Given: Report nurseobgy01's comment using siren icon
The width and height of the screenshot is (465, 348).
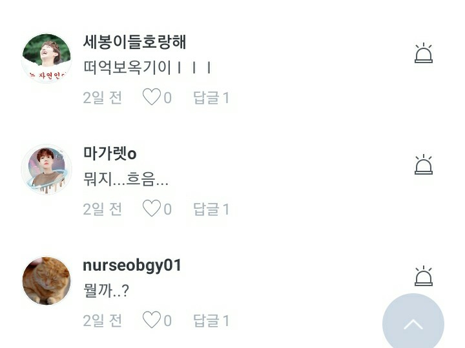Looking at the screenshot, I should click(424, 276).
